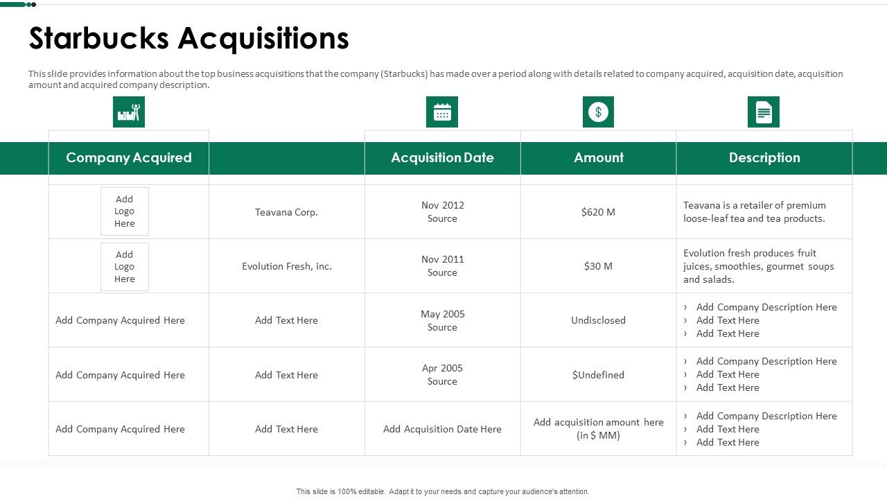Select the 'Nov 2011 Source' date cell
This screenshot has height=499, width=887.
[x=443, y=266]
